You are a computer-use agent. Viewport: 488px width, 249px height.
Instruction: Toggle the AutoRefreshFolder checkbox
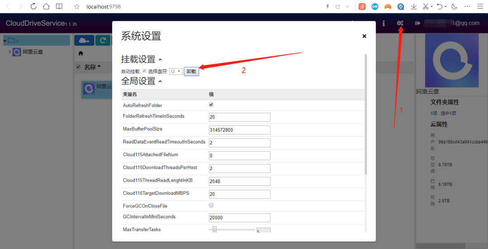point(211,105)
